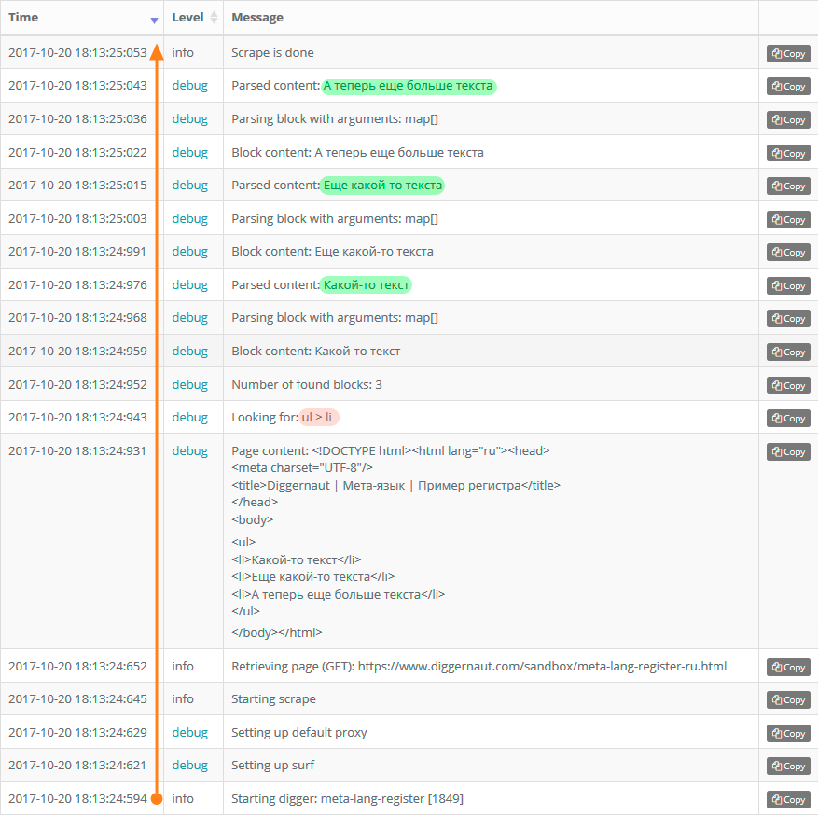Viewport: 818px width, 815px height.
Task: Click the Level column sort arrows icon
Action: [214, 17]
